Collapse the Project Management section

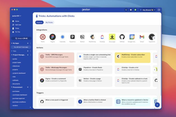[12, 55]
